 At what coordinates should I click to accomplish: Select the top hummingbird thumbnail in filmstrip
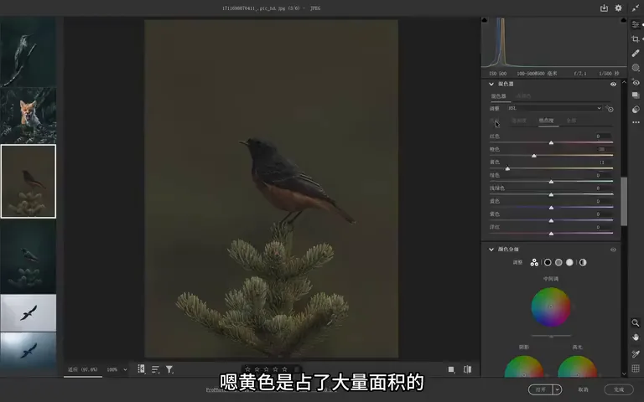tap(28, 52)
